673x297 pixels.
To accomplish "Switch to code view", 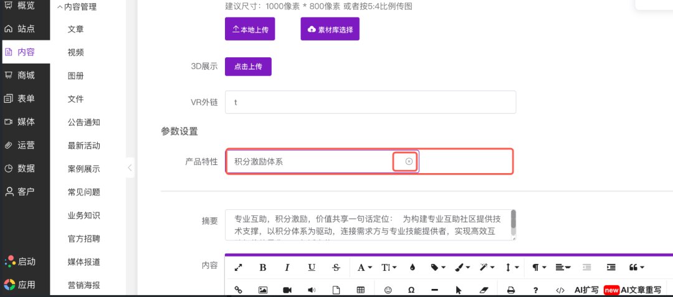I will coord(560,290).
